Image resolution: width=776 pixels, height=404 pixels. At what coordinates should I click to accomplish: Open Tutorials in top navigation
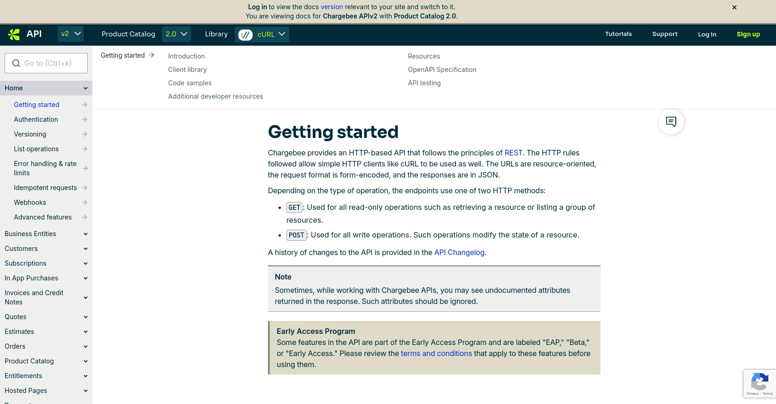pos(618,34)
